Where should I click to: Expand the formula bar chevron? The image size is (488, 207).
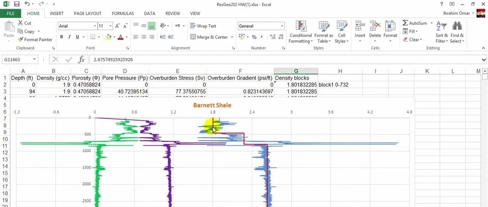click(484, 59)
